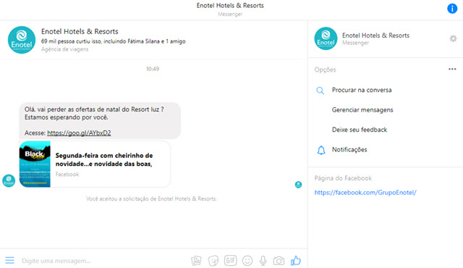The width and height of the screenshot is (463, 268).
Task: Click the microphone voice message icon
Action: [263, 261]
